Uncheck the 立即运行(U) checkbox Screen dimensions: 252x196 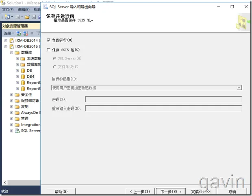tap(48, 40)
